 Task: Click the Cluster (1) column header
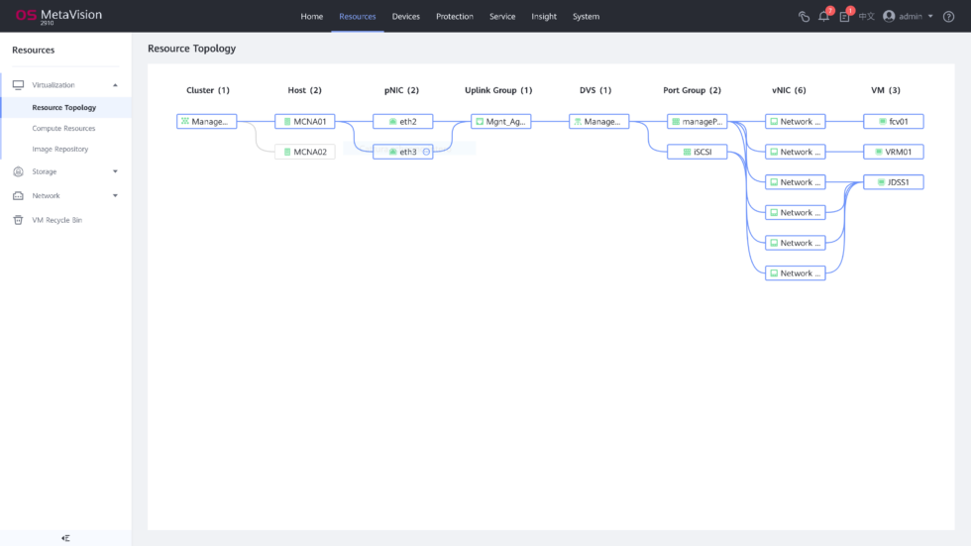208,90
